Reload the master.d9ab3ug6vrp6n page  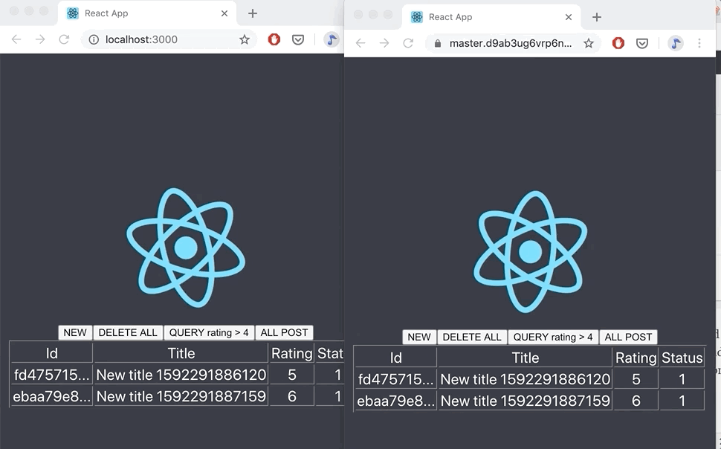point(408,43)
